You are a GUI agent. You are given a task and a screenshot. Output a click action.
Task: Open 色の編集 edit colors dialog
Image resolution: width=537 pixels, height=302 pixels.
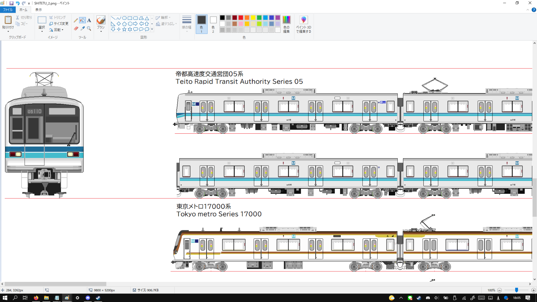pyautogui.click(x=286, y=24)
